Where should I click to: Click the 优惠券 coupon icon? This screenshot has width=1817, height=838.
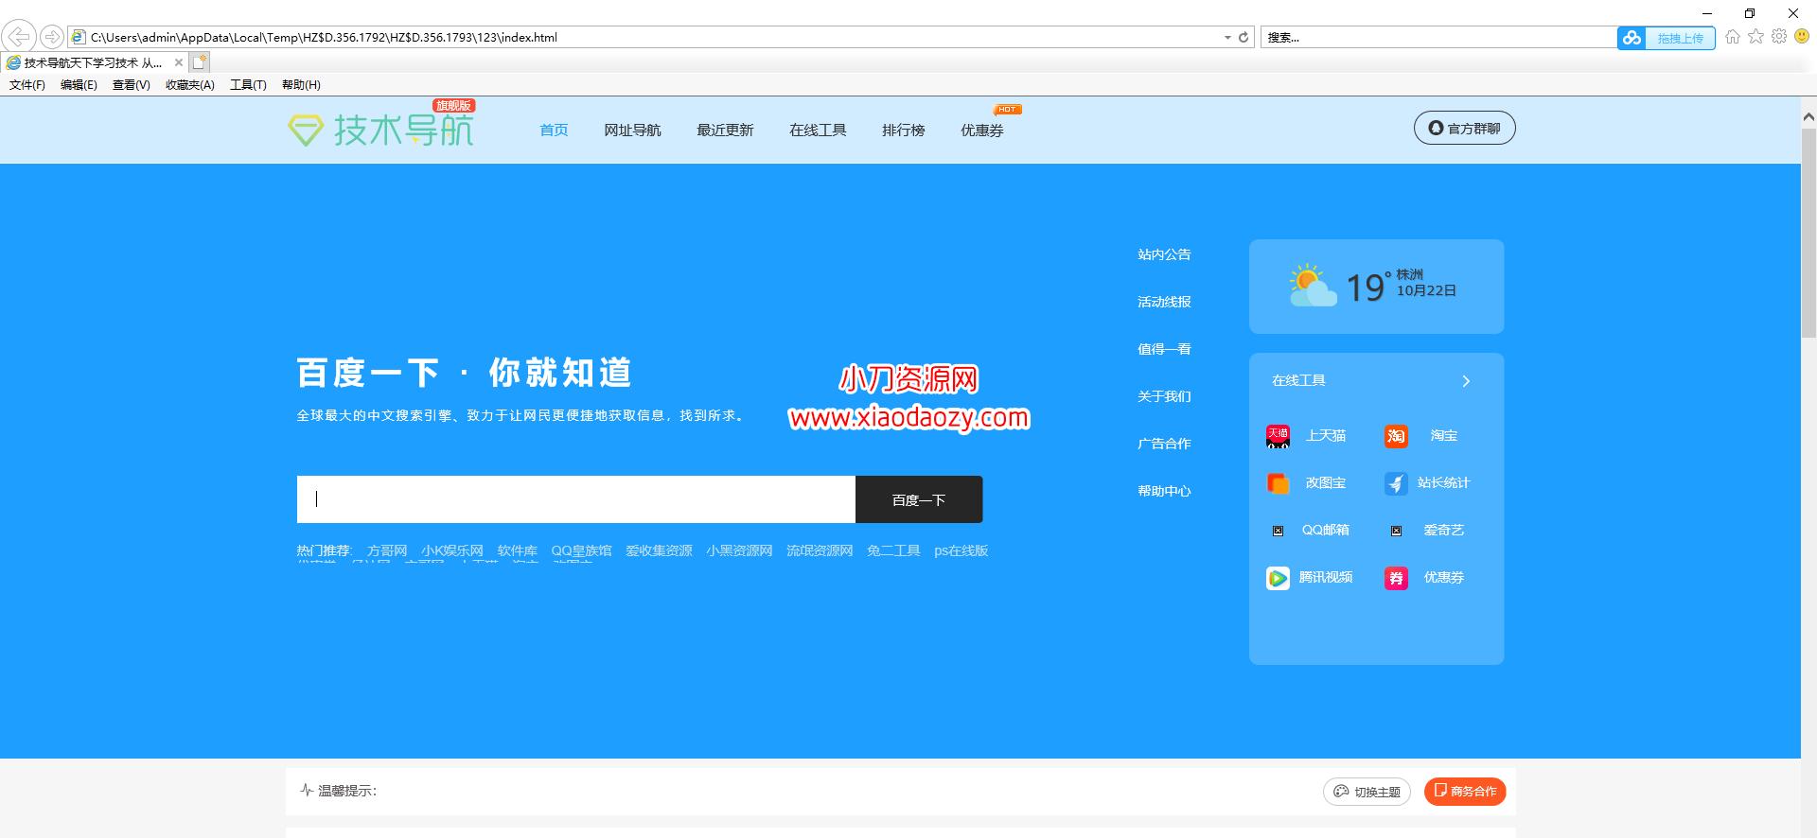point(1396,578)
